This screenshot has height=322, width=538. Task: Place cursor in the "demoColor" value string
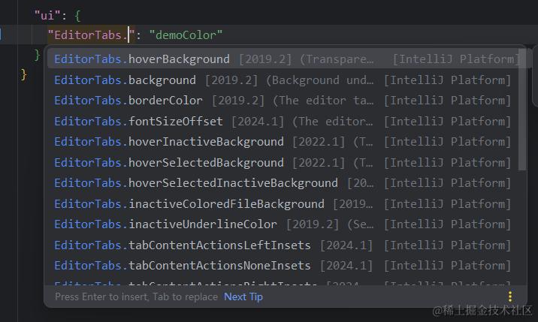(186, 35)
